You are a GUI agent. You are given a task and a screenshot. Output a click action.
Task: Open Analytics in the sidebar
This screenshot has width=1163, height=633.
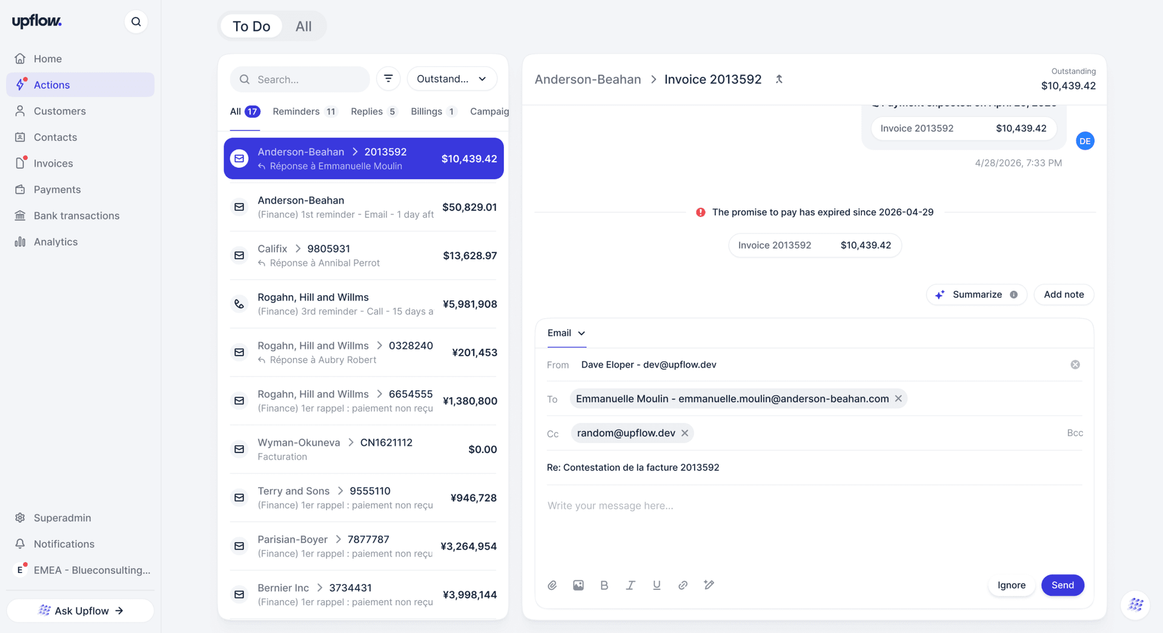(80, 242)
